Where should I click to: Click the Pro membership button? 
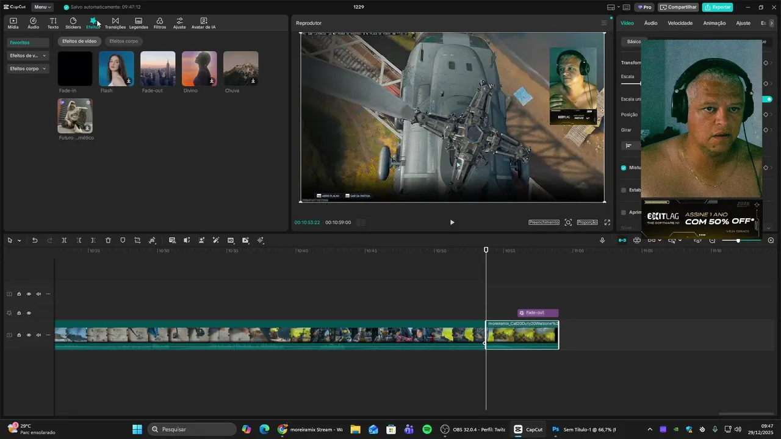tap(644, 7)
